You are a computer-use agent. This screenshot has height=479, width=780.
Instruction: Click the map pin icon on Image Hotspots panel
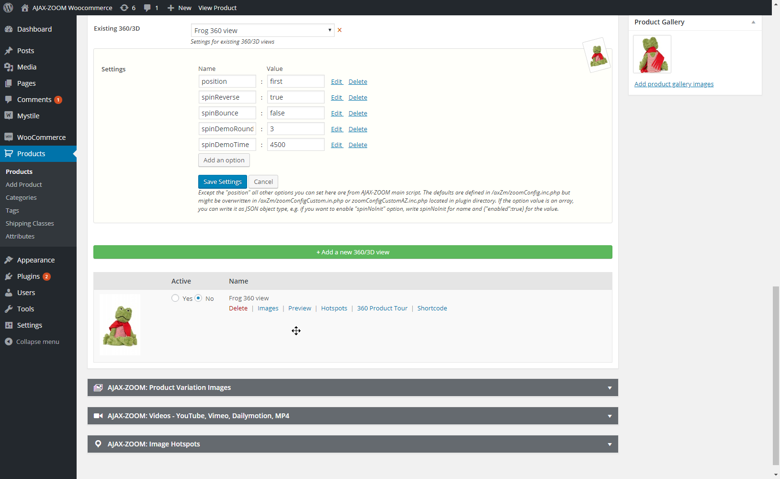[98, 444]
